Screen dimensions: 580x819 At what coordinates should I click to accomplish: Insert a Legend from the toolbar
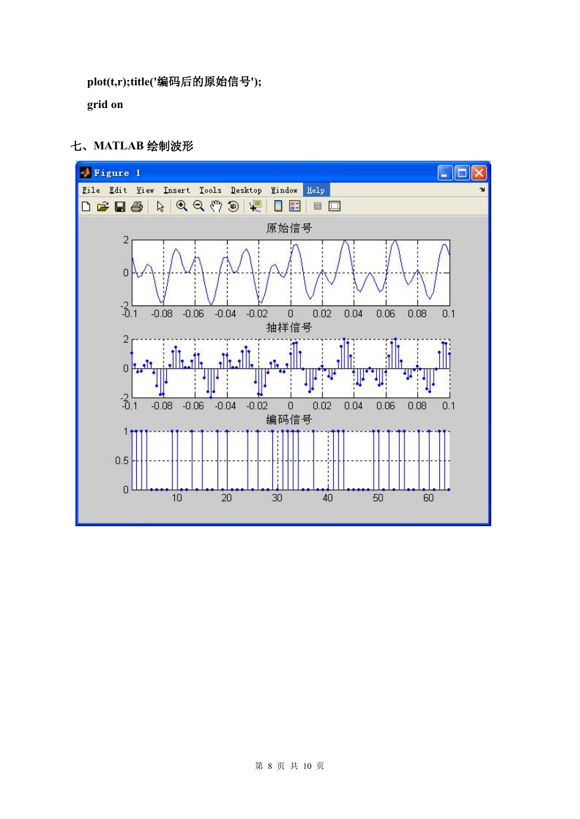pos(295,206)
